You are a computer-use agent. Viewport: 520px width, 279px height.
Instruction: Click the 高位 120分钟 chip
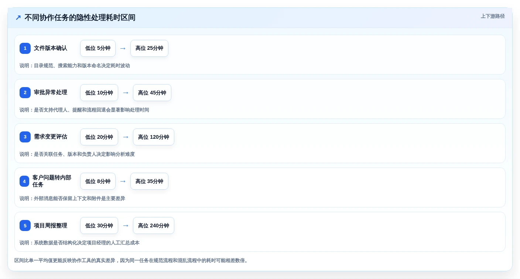pyautogui.click(x=154, y=137)
